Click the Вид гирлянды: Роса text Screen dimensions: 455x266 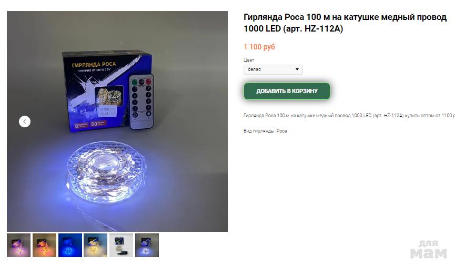tap(265, 131)
